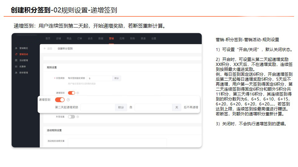Open the 会员 top menu
The width and height of the screenshot is (298, 167).
pyautogui.click(x=90, y=38)
